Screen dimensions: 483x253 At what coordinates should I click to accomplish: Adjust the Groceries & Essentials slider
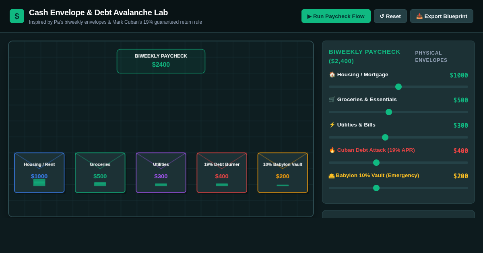pos(398,112)
